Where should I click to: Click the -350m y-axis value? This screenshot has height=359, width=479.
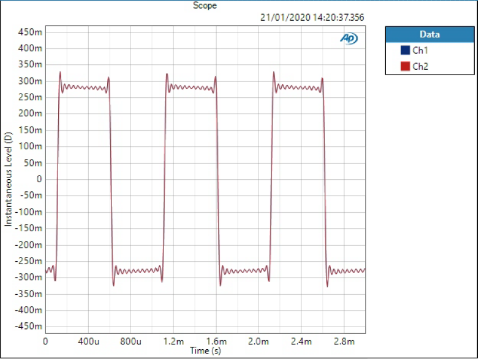tap(29, 294)
